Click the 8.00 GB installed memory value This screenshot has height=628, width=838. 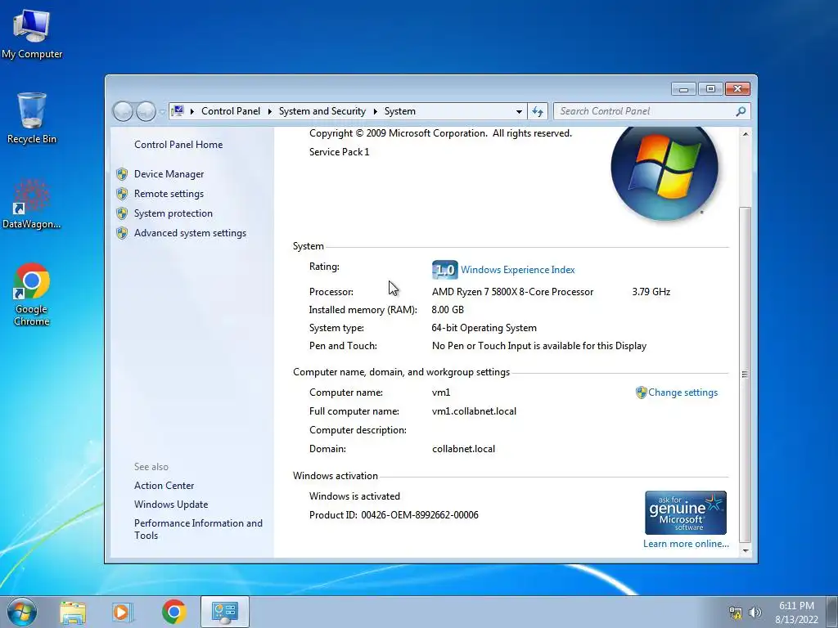pos(448,310)
